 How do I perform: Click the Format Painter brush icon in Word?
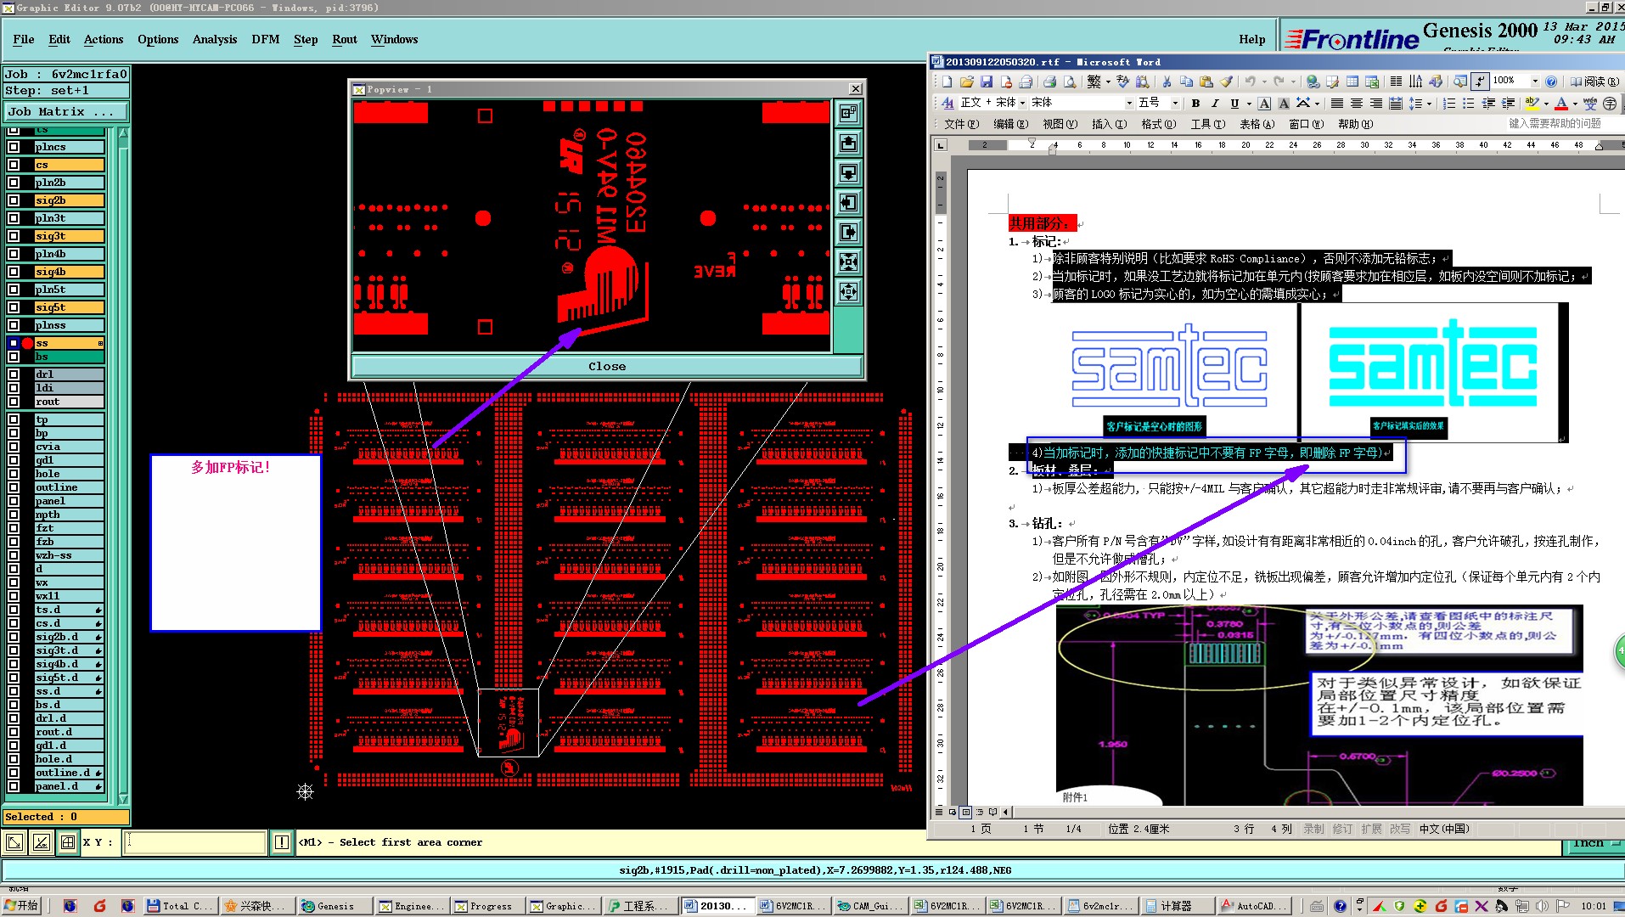1226,82
